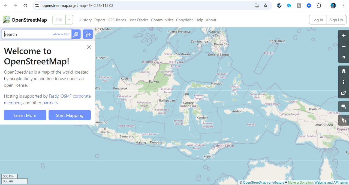
Task: Open the Share map panel
Action: click(344, 93)
